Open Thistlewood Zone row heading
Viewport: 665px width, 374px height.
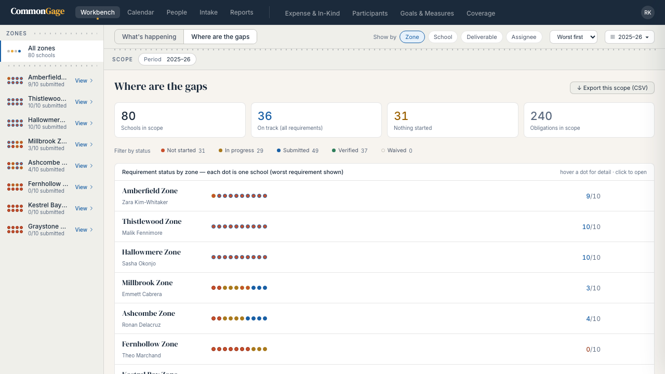(x=152, y=221)
